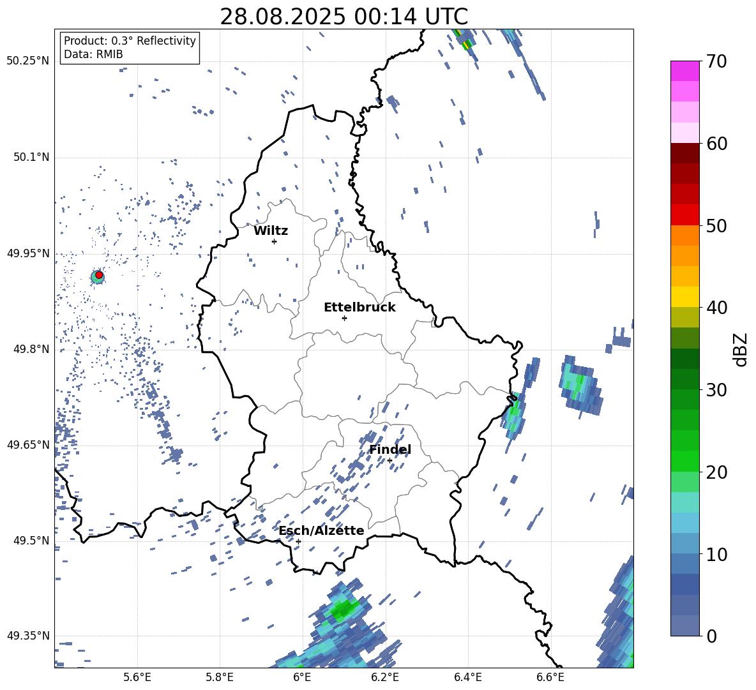This screenshot has height=690, width=756.
Task: Click the 6.6°E longitude label
Action: click(550, 677)
